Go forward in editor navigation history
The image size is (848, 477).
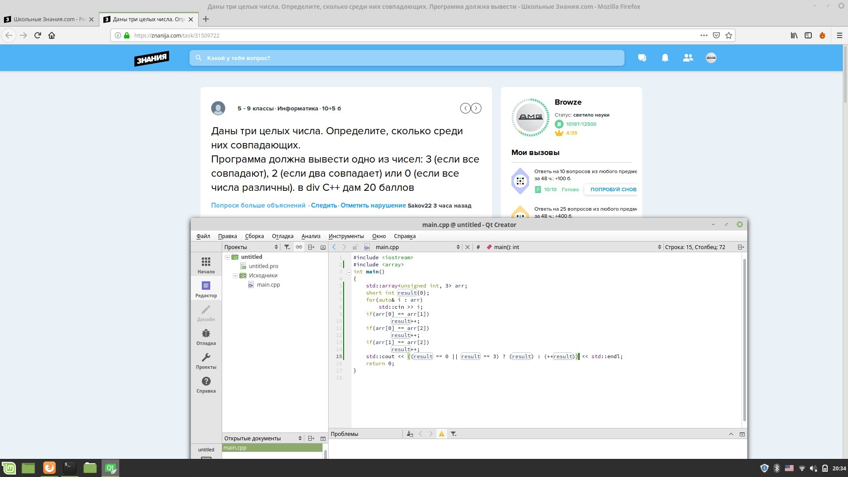click(x=344, y=247)
